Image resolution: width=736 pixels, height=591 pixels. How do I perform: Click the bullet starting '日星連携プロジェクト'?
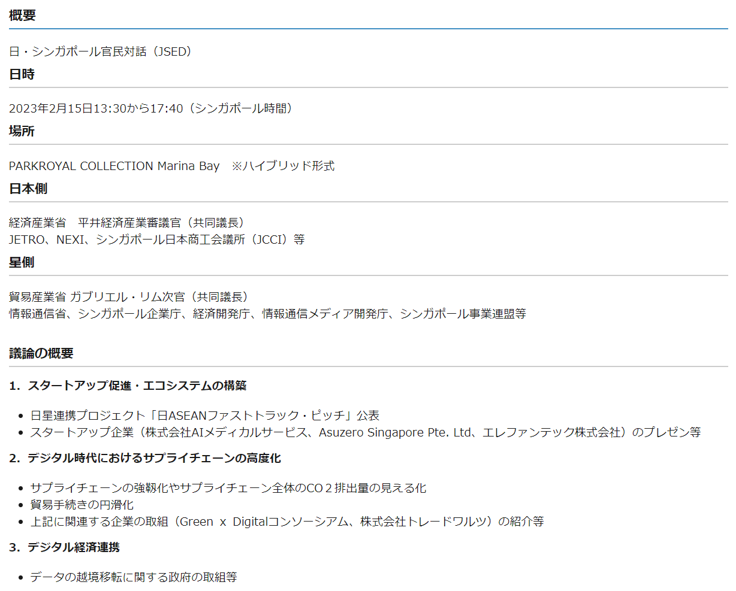pos(205,416)
